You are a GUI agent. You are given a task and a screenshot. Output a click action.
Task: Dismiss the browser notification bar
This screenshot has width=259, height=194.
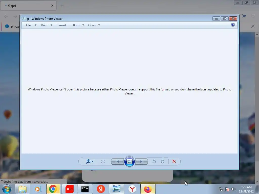point(253,26)
